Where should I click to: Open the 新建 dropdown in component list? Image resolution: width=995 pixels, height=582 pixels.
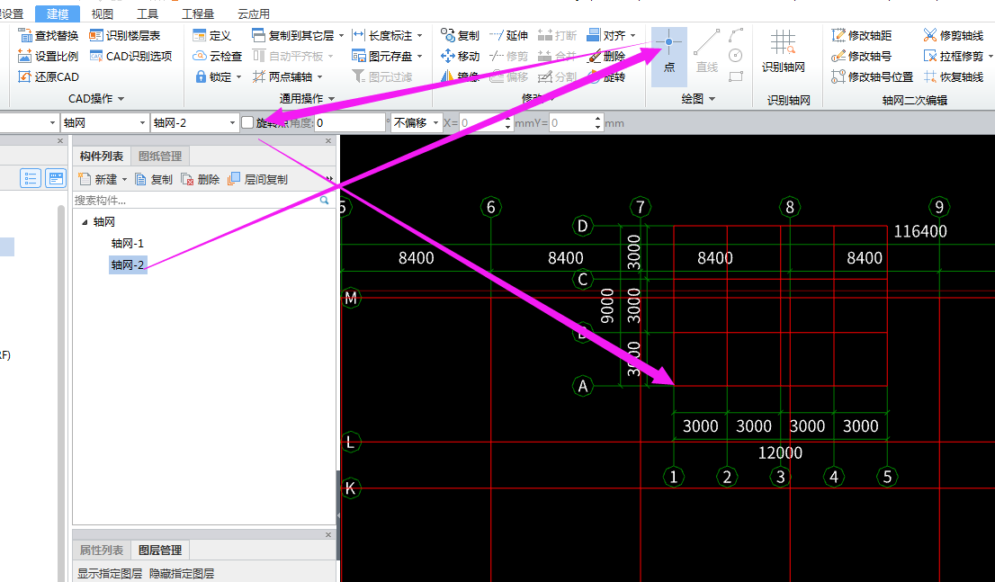point(124,180)
